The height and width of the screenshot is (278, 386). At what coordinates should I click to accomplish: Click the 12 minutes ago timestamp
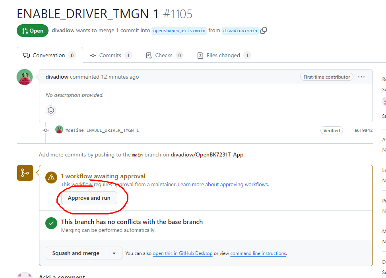pyautogui.click(x=120, y=77)
